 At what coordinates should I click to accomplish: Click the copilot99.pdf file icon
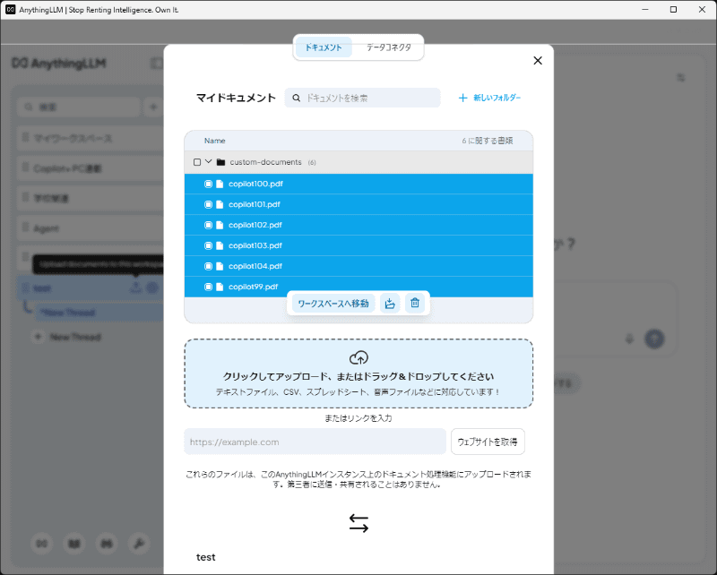[220, 287]
